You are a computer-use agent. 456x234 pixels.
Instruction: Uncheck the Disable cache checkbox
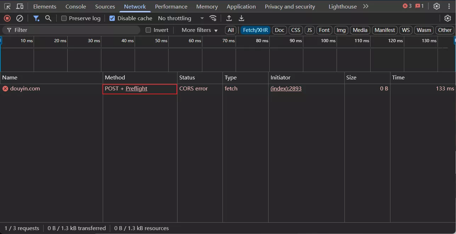tap(112, 18)
